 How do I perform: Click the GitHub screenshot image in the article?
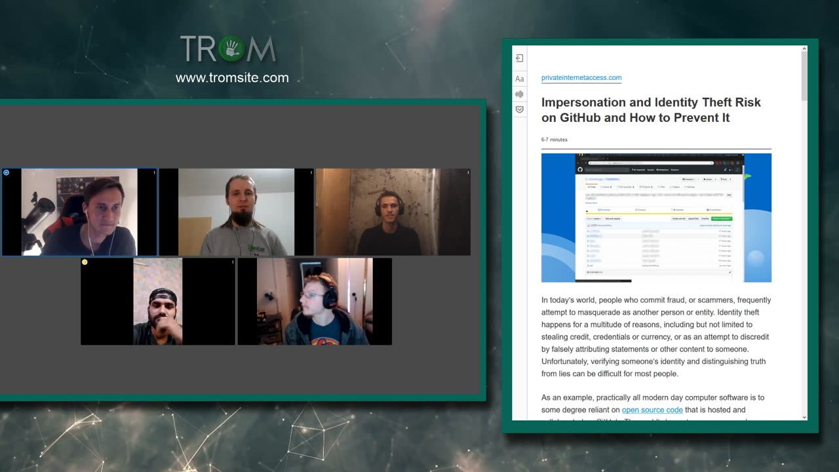pos(656,218)
